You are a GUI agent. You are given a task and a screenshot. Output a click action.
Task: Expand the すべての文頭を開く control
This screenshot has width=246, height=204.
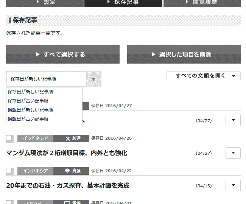click(x=203, y=76)
